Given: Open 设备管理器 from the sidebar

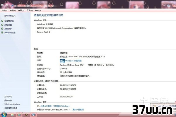Looking at the screenshot, I should (9, 21).
